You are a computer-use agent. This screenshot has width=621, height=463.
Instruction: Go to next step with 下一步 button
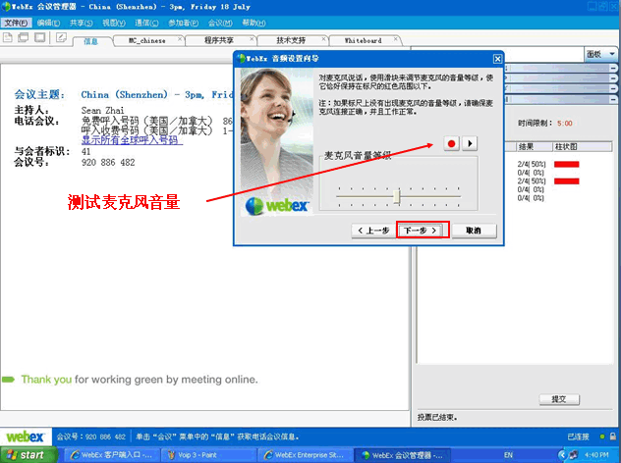pyautogui.click(x=423, y=231)
